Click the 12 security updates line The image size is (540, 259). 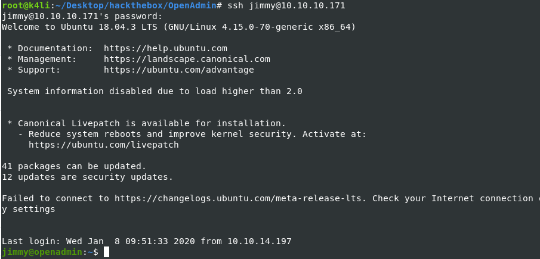pyautogui.click(x=87, y=177)
